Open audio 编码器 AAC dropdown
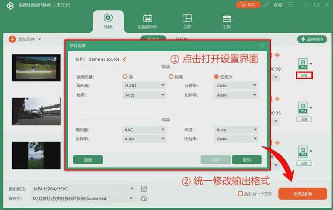The height and width of the screenshot is (210, 333). [x=144, y=130]
